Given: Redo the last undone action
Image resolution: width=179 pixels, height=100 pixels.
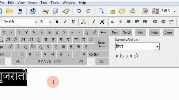Looking at the screenshot, I should point(88,11).
